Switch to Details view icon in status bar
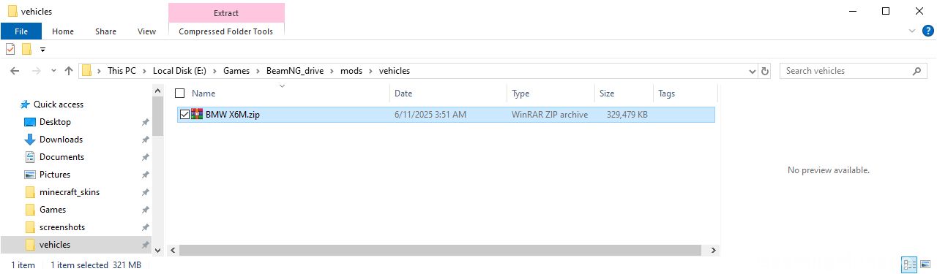 tap(910, 265)
